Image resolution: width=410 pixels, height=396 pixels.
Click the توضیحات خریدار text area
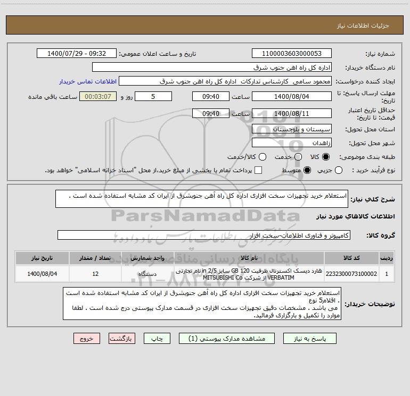202,304
